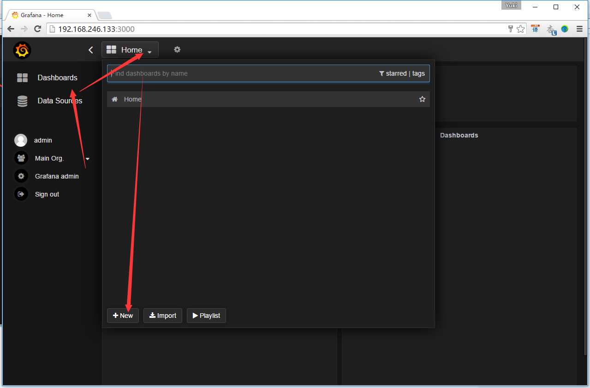
Task: Click the Yuki profile button
Action: (511, 6)
